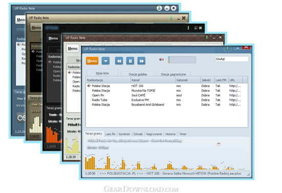Skip to previous station with rewind button
Image resolution: width=282 pixels, height=193 pixels.
(x=119, y=61)
